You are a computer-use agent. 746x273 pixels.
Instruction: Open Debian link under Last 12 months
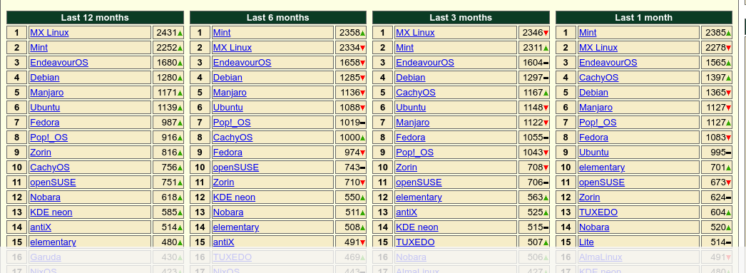[x=45, y=78]
